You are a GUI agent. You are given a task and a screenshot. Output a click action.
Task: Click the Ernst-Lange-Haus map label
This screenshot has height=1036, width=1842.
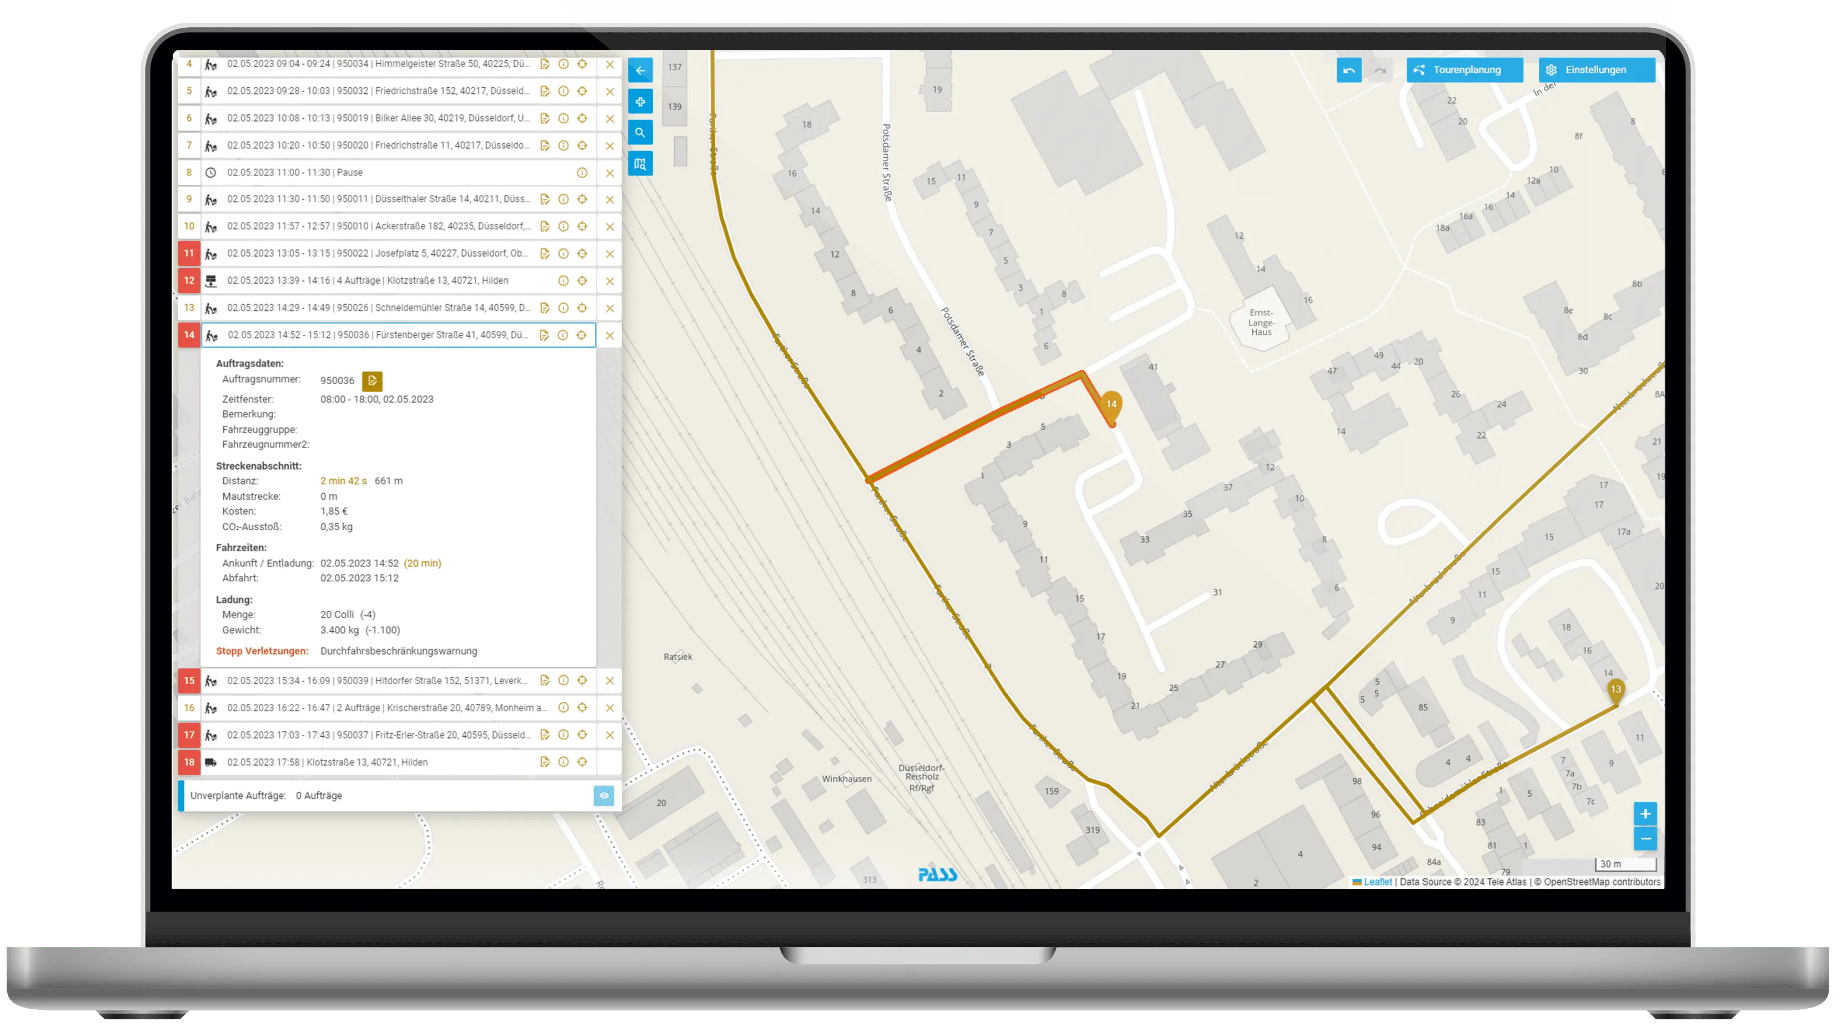(x=1261, y=323)
